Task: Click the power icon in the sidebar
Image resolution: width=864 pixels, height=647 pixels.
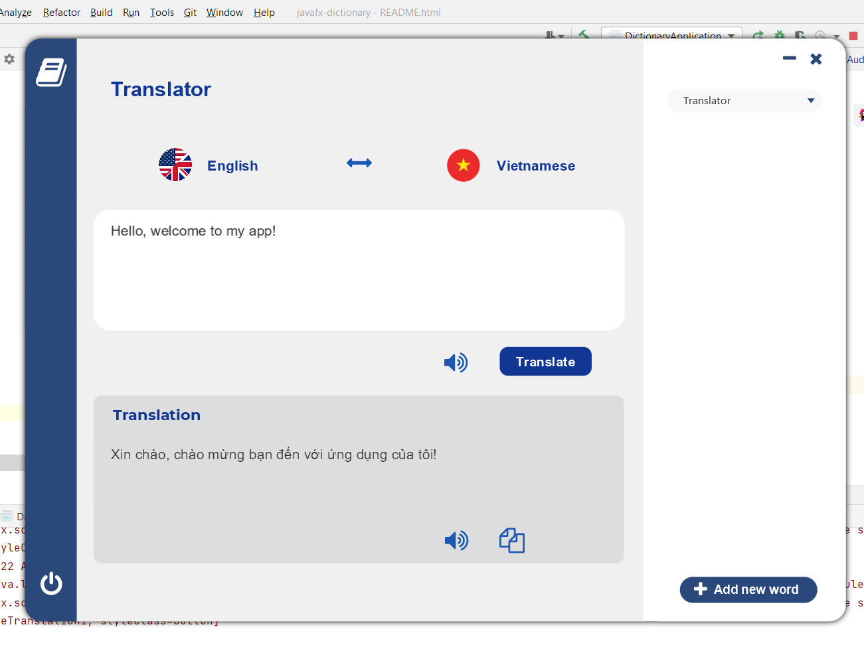Action: [51, 583]
